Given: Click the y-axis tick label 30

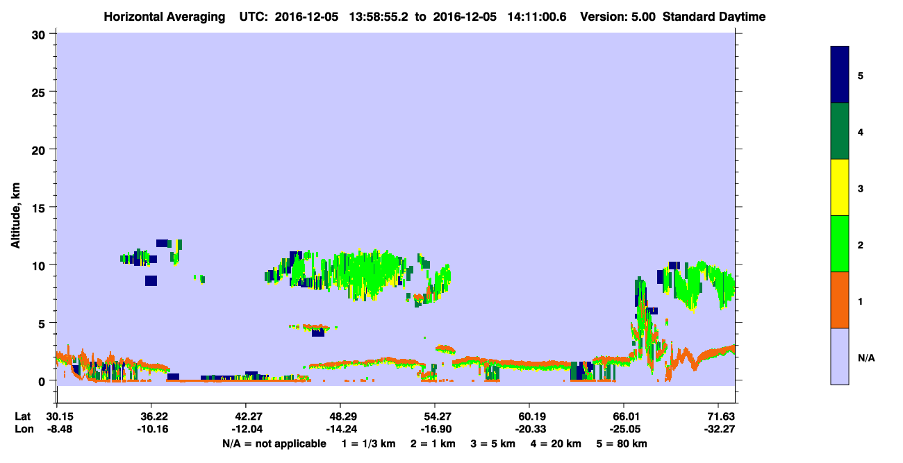Looking at the screenshot, I should pyautogui.click(x=40, y=33).
